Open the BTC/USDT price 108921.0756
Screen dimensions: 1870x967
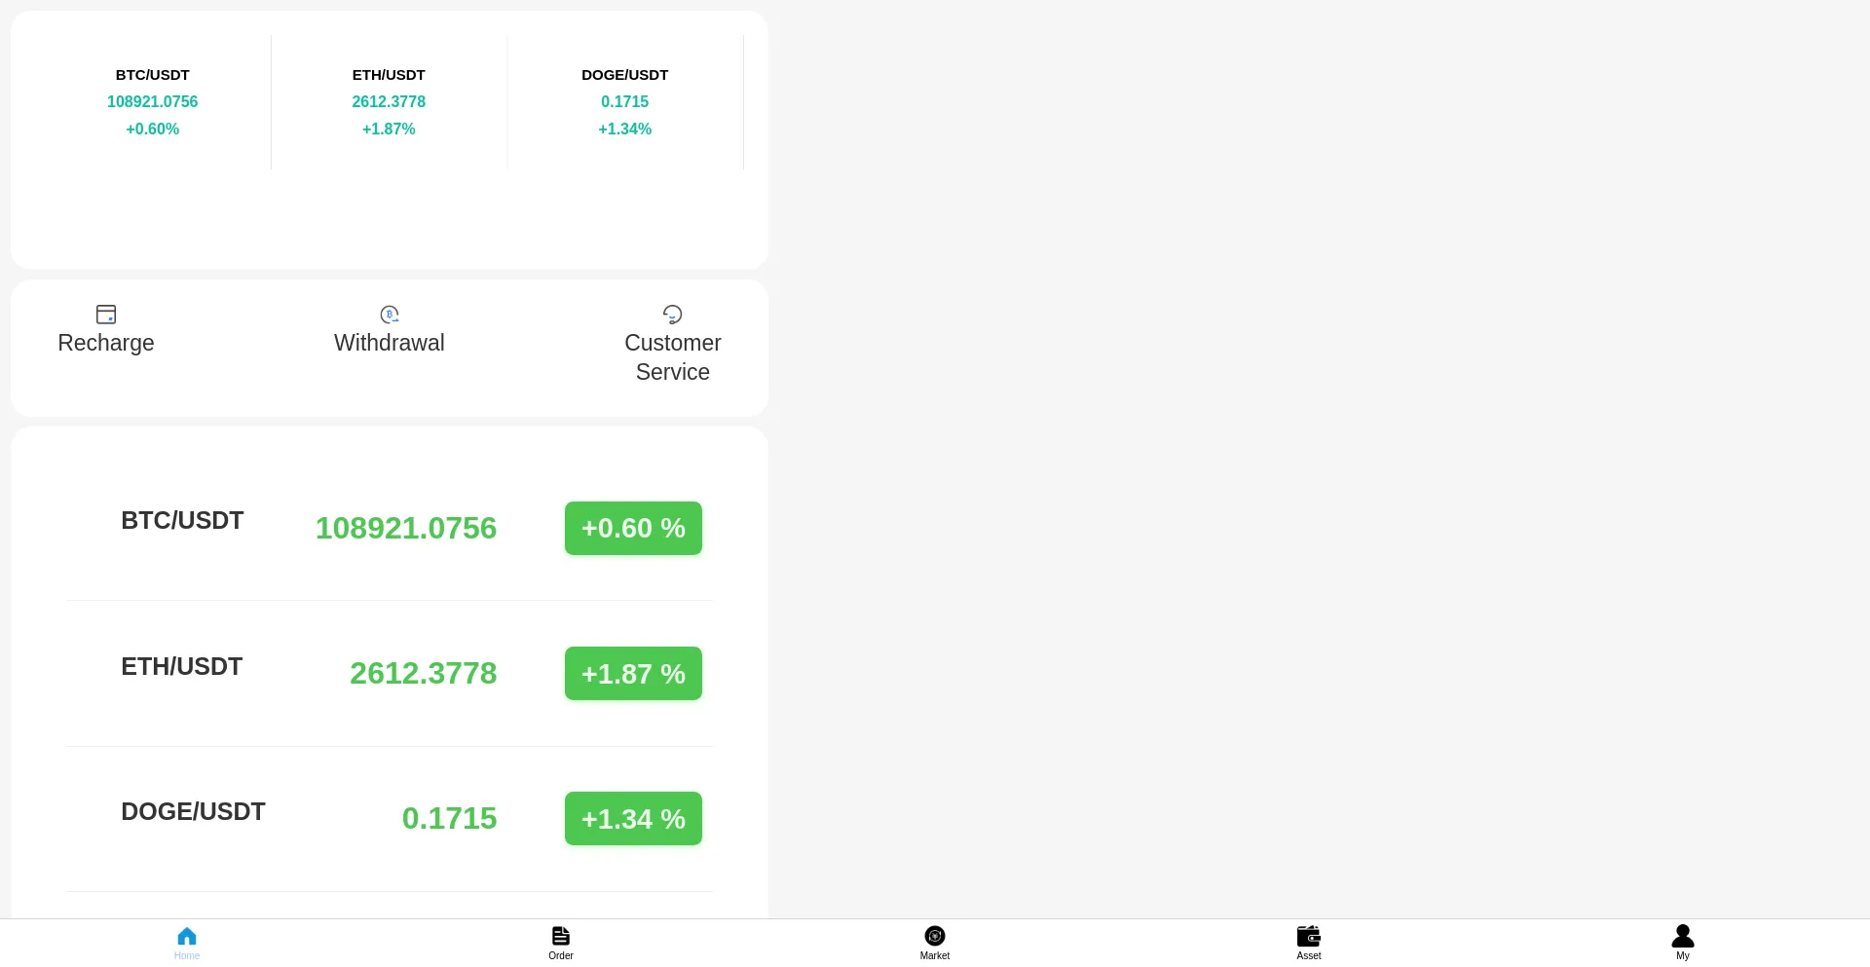[406, 528]
